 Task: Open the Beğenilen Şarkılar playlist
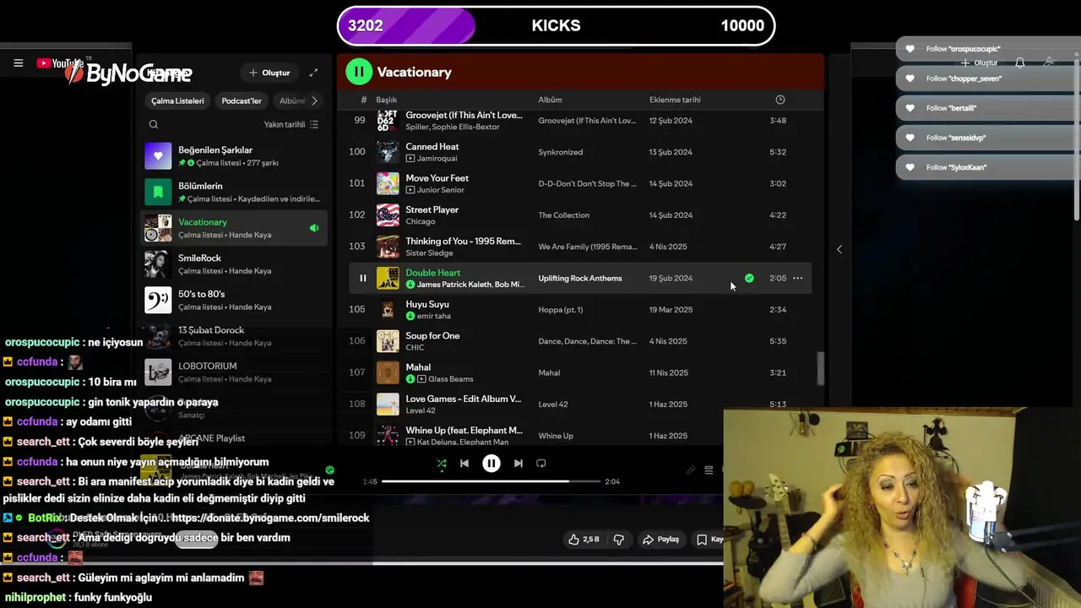click(x=234, y=156)
